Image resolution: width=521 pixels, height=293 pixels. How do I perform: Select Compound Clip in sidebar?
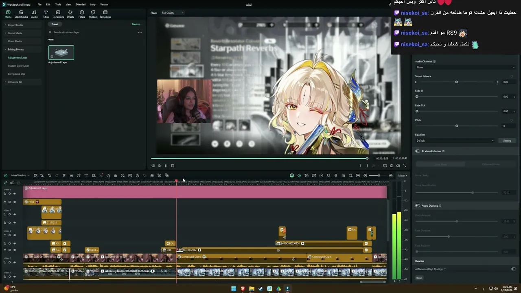pos(16,74)
